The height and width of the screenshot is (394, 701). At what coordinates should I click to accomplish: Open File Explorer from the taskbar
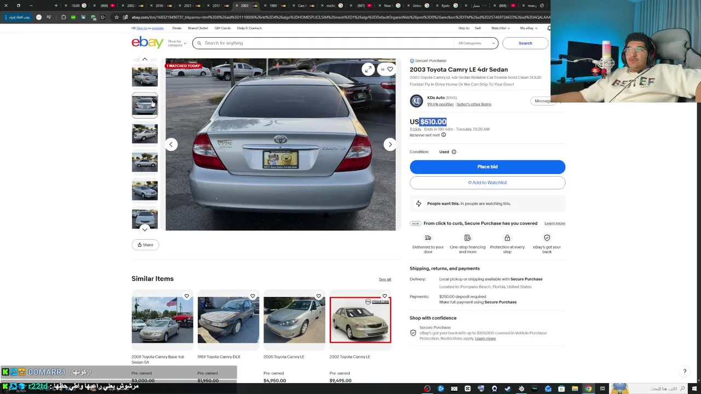point(574,389)
